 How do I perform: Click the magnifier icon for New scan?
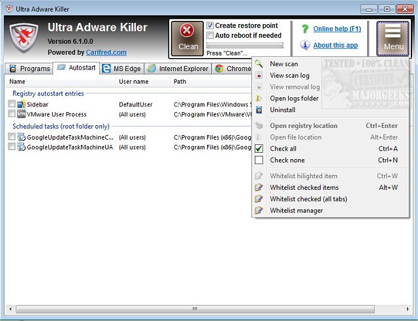(259, 64)
